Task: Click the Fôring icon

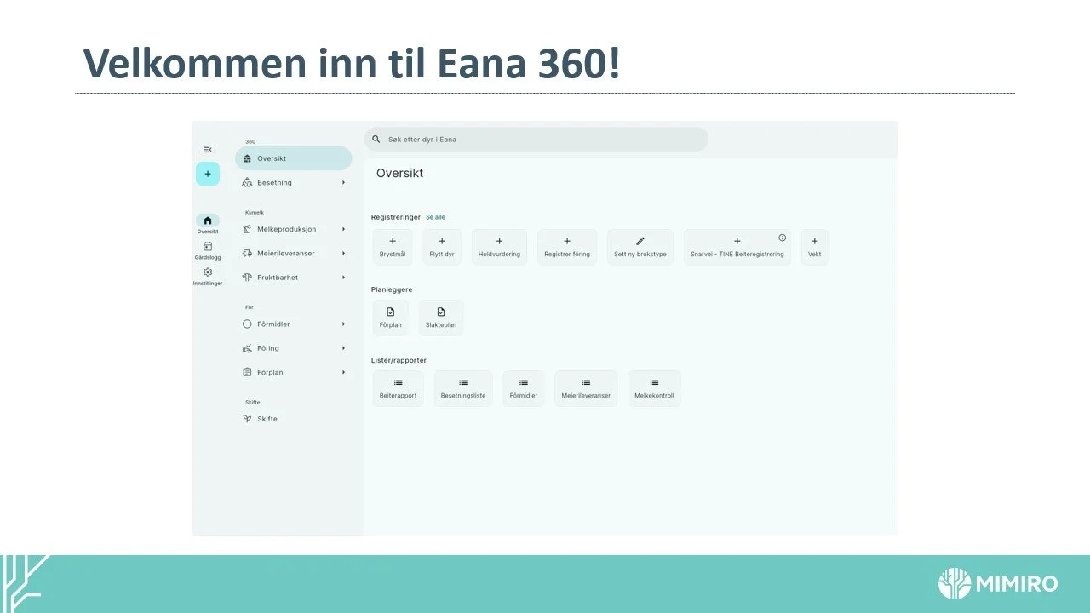Action: (248, 347)
